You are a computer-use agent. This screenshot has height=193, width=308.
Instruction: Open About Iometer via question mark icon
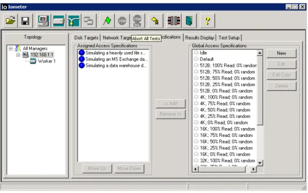point(207,21)
